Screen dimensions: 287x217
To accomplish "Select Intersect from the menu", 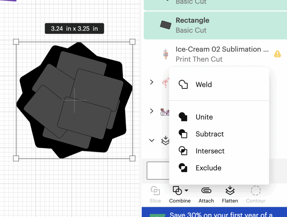I will coord(210,151).
